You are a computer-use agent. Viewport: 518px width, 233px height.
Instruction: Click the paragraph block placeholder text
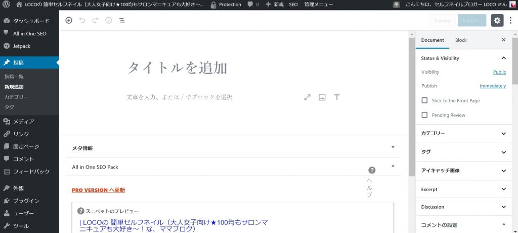coord(180,97)
